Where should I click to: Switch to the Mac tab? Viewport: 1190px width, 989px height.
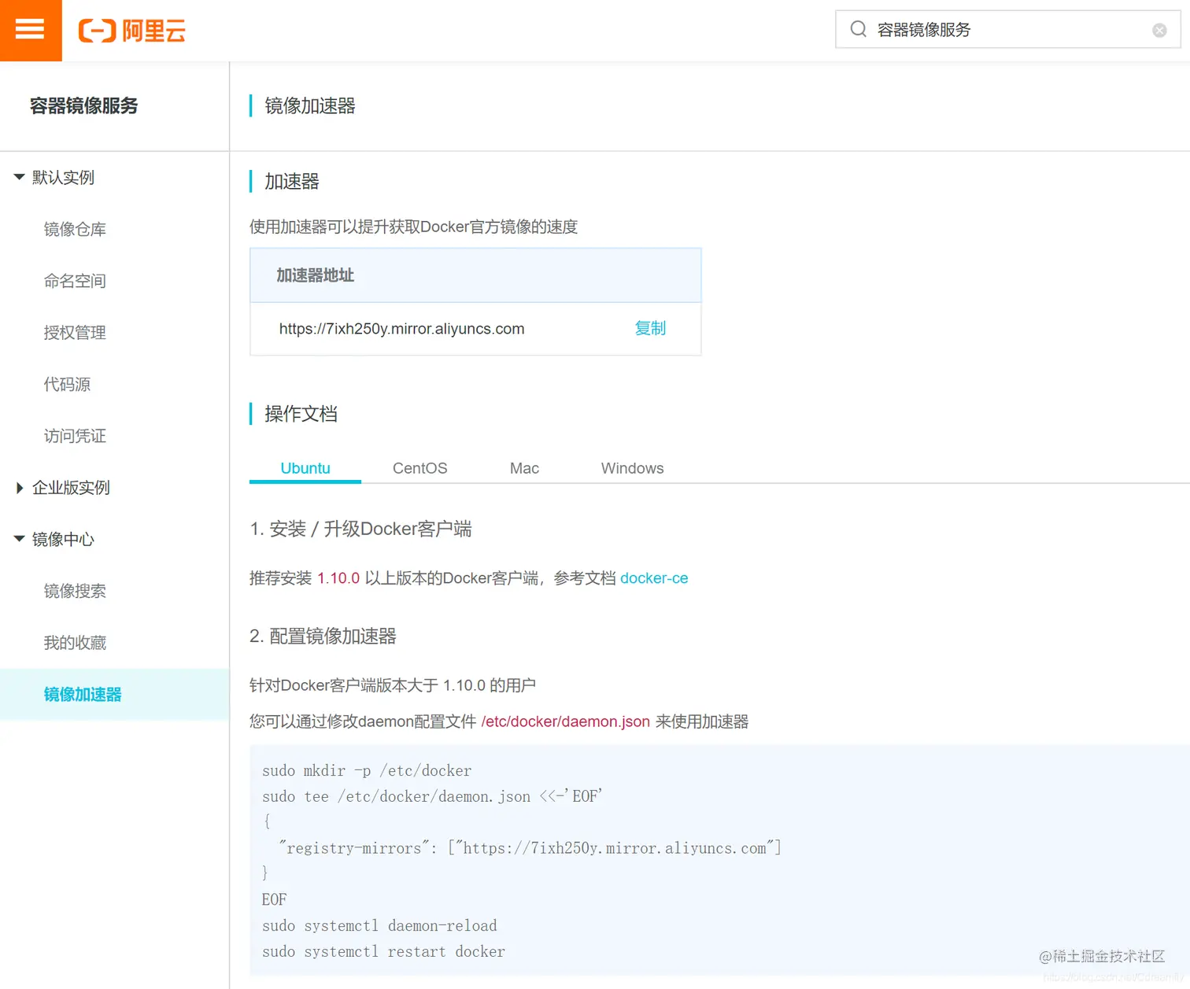523,467
